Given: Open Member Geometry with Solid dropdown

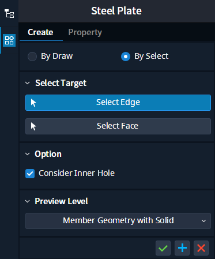Looking at the screenshot, I should (x=118, y=221).
